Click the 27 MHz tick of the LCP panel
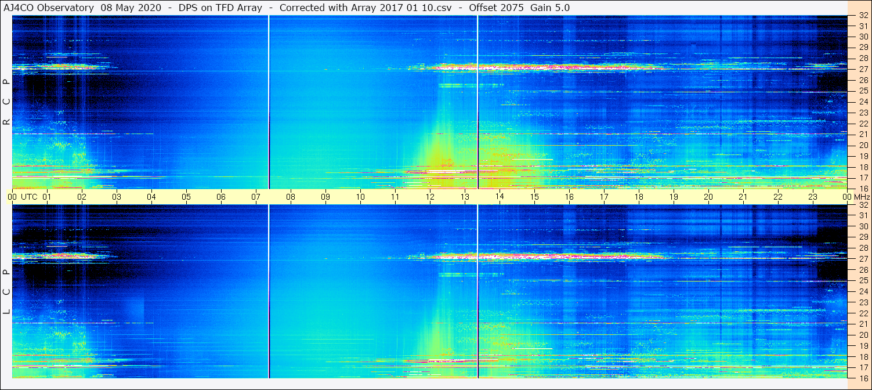Image resolution: width=872 pixels, height=390 pixels. (x=863, y=259)
